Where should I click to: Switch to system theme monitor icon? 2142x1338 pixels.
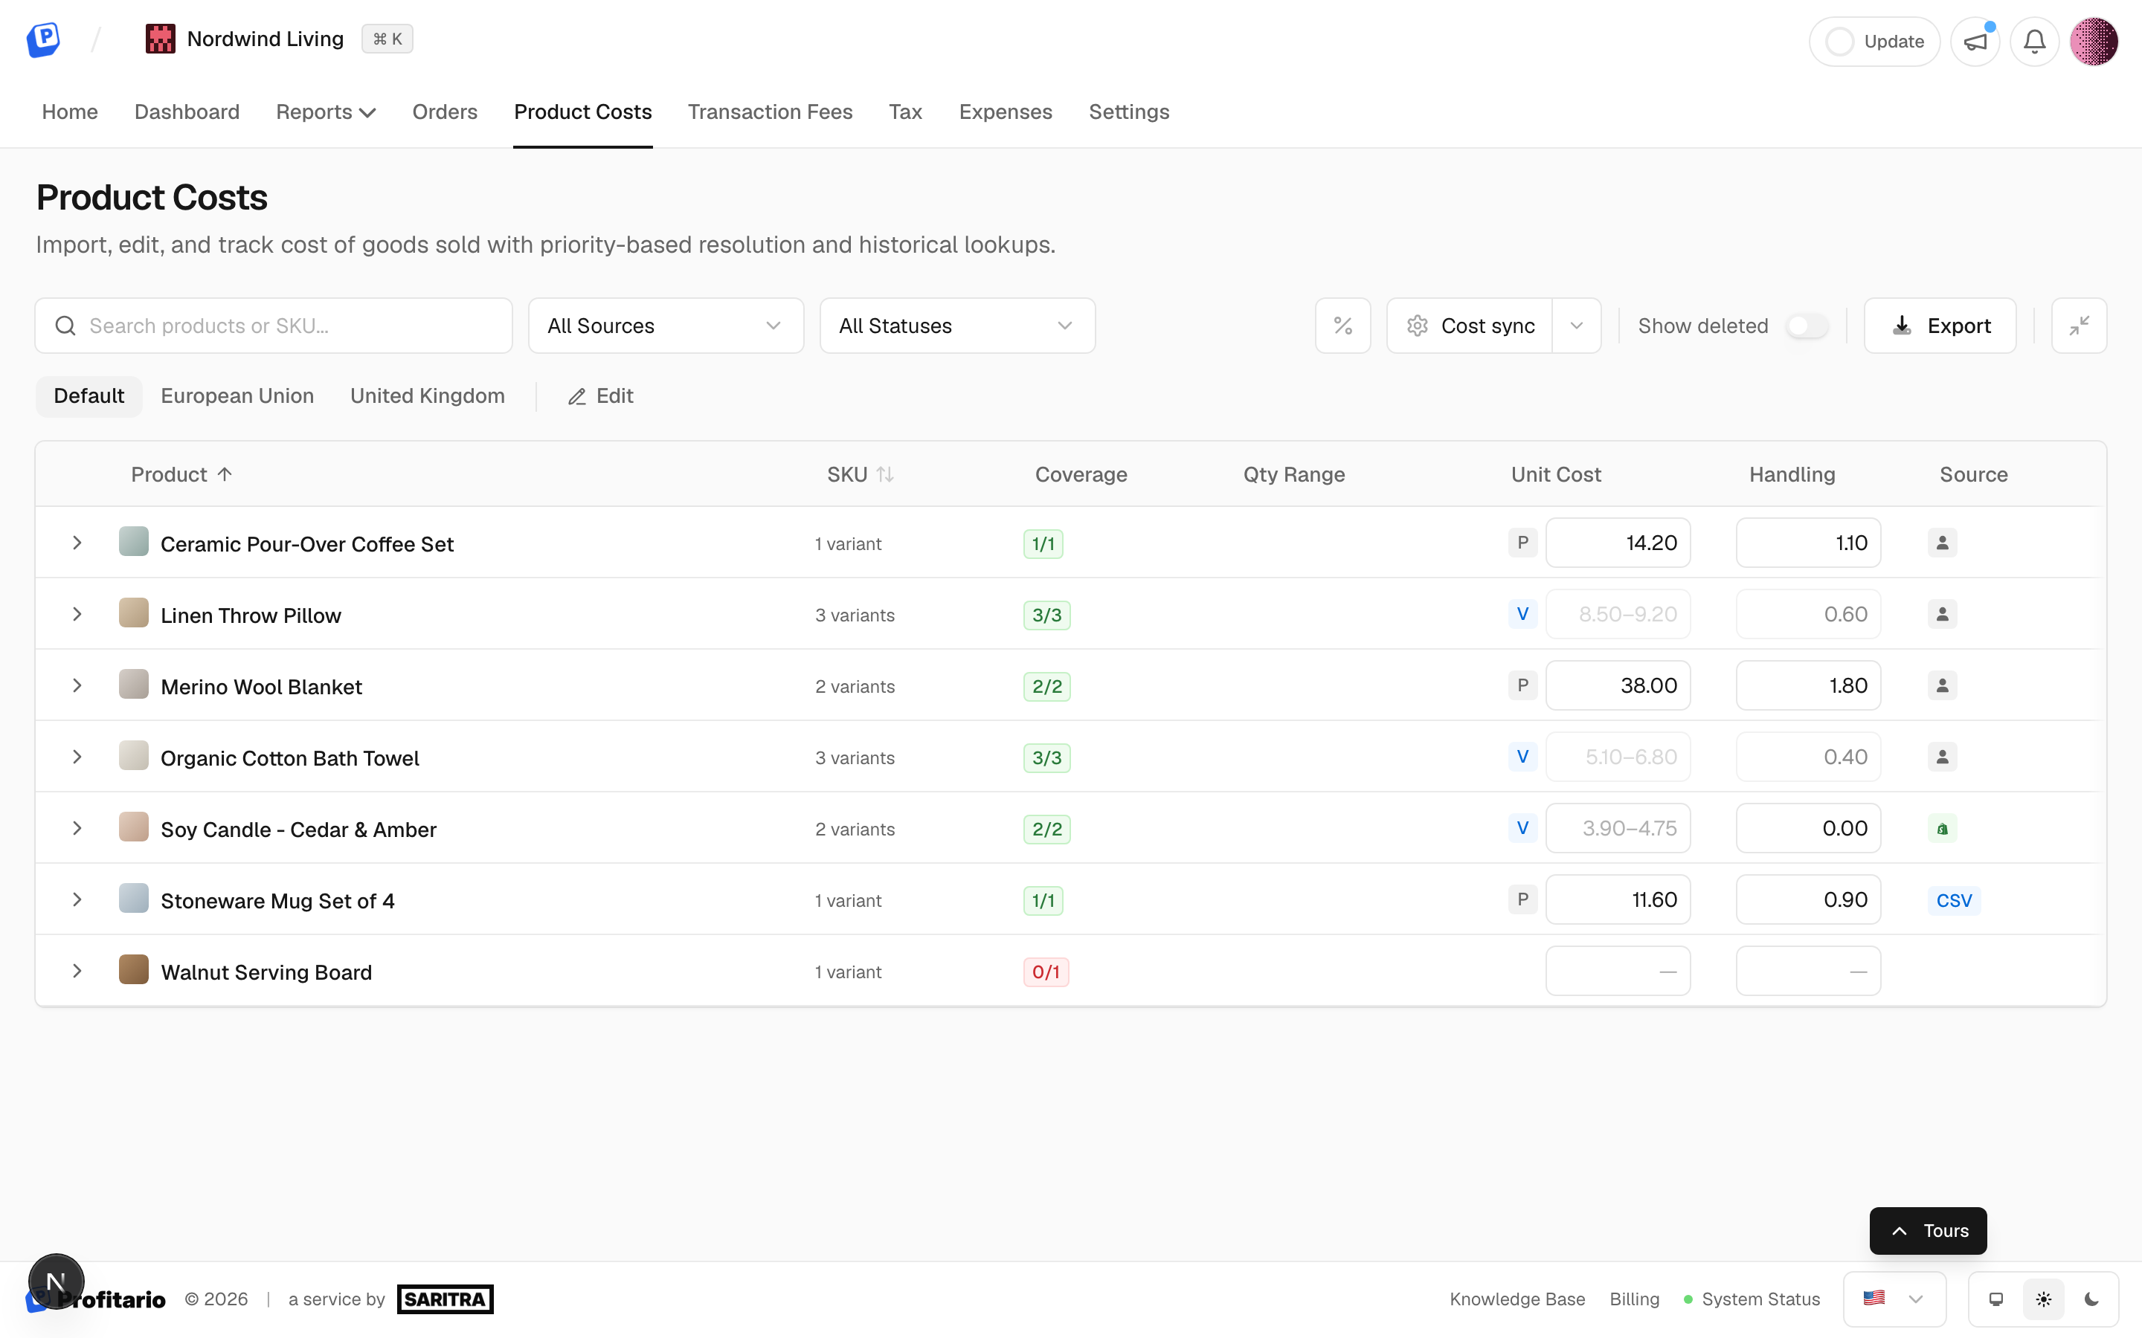point(1996,1299)
